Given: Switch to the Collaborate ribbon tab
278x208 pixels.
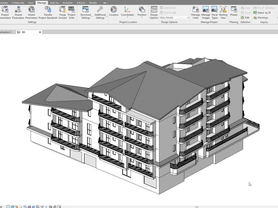Looking at the screenshot, I should 18,2.
